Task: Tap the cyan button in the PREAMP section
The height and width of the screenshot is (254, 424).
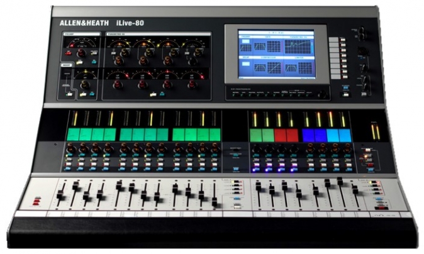Action: 94,62
